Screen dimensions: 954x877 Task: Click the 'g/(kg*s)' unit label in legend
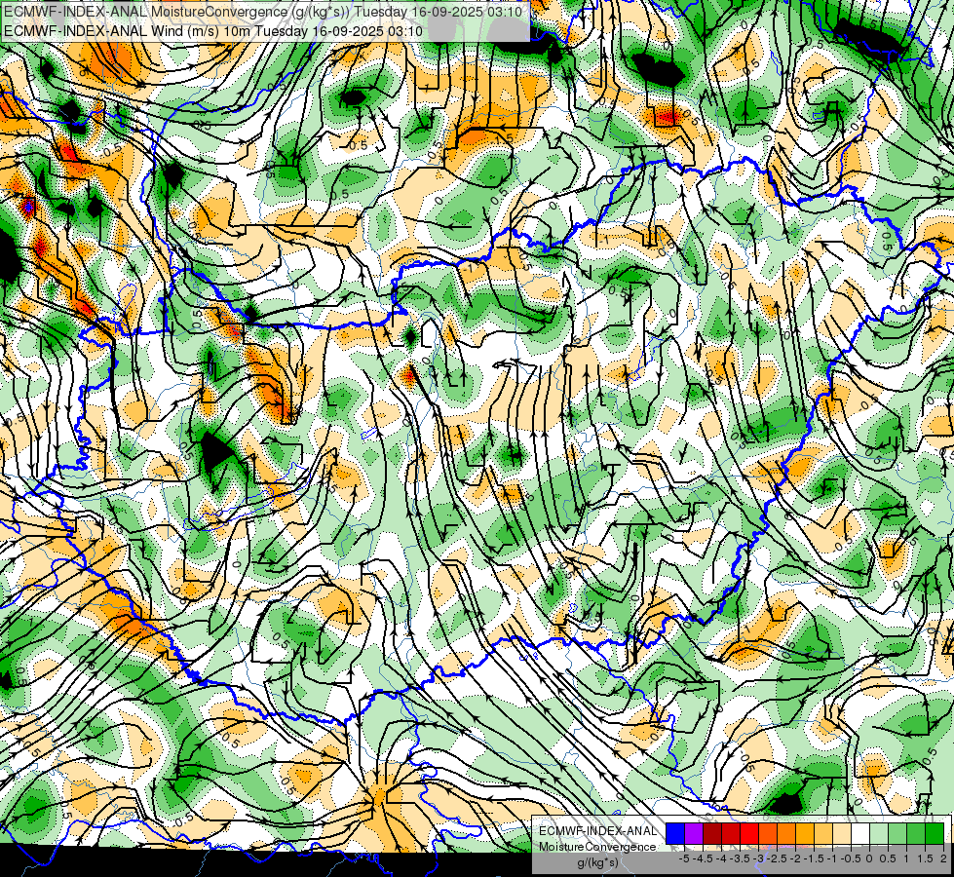coord(597,863)
